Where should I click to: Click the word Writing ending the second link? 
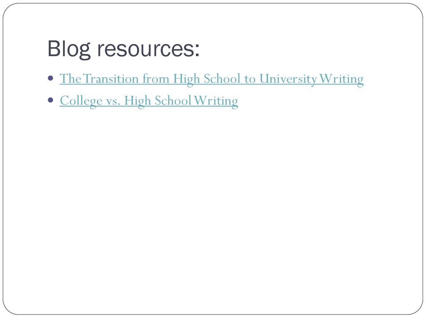pyautogui.click(x=216, y=101)
